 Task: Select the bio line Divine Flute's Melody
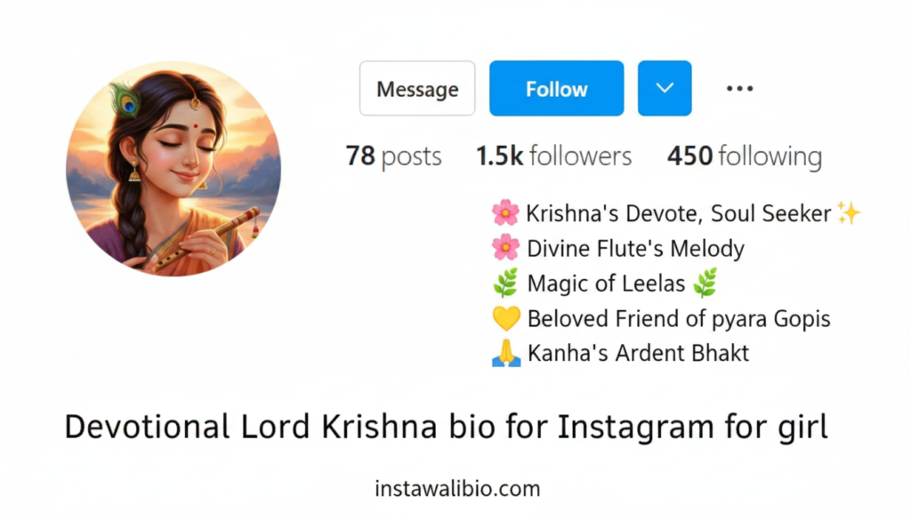[x=634, y=248]
